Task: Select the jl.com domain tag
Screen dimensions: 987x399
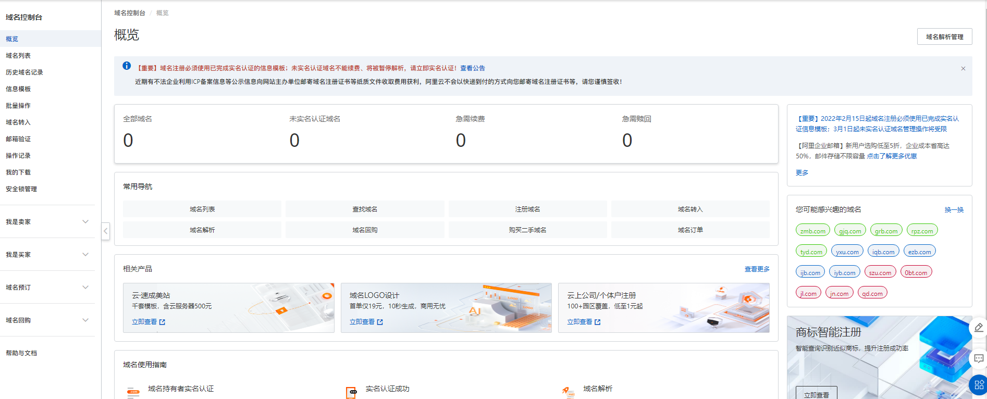Action: (808, 293)
